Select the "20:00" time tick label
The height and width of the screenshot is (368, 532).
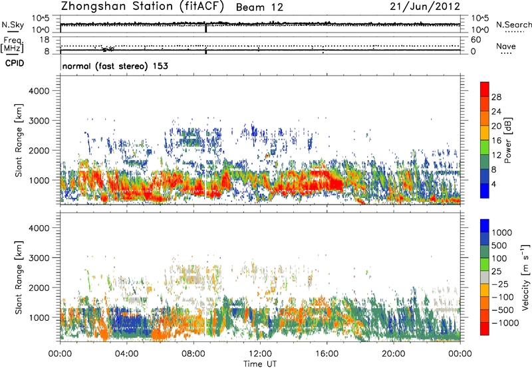393,354
